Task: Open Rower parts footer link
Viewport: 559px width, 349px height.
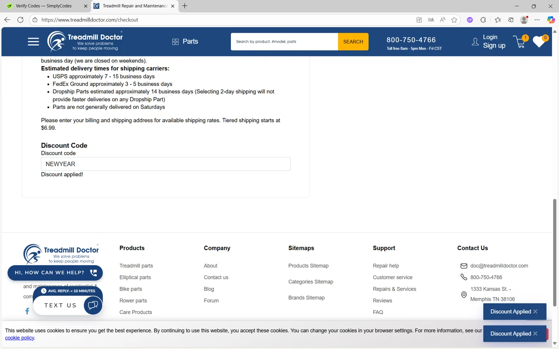Action: [133, 301]
